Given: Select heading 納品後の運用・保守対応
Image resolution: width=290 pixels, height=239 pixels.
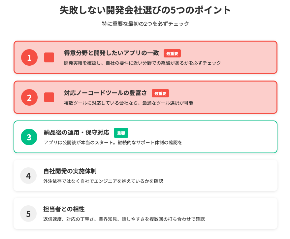Looking at the screenshot, I should tap(77, 133).
